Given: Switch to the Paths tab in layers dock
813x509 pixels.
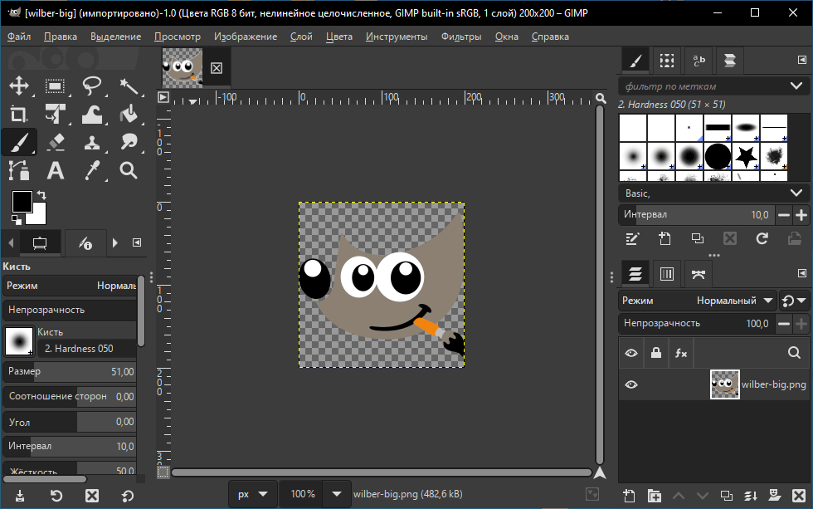Looking at the screenshot, I should pyautogui.click(x=699, y=274).
